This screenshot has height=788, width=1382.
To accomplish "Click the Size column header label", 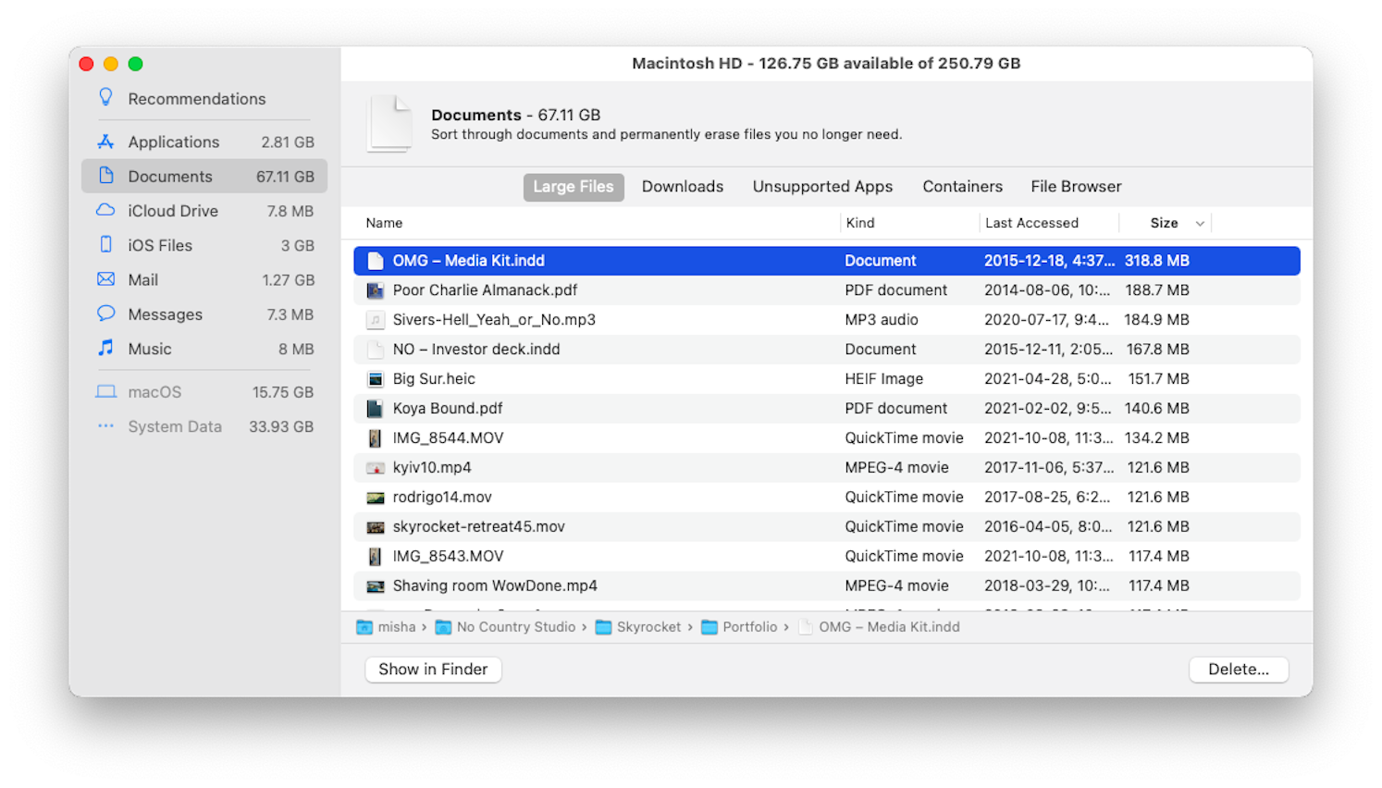I will (x=1164, y=223).
